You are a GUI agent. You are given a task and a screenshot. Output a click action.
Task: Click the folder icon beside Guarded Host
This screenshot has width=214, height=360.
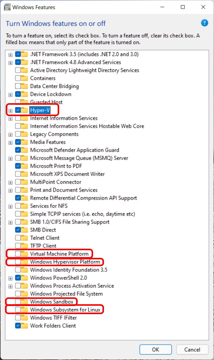25,102
